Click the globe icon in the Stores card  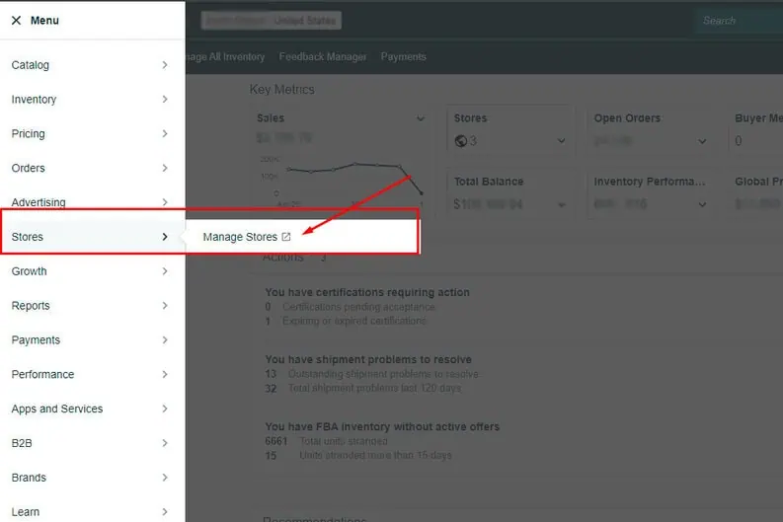click(x=460, y=141)
